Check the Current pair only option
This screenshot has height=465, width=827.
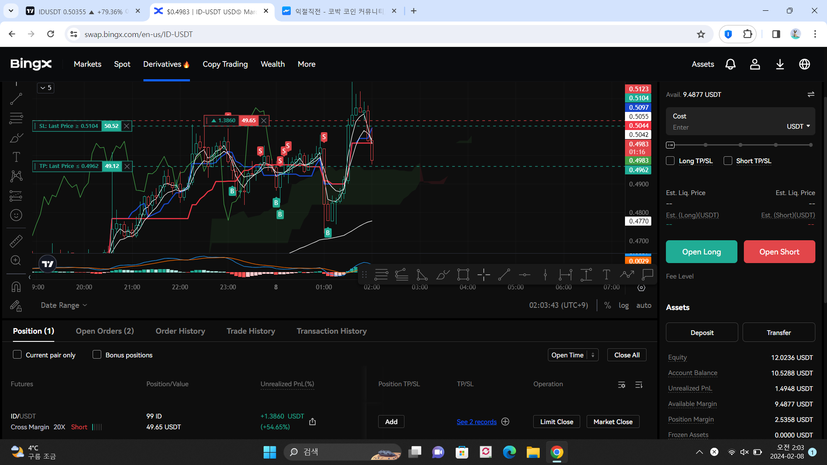(x=17, y=354)
